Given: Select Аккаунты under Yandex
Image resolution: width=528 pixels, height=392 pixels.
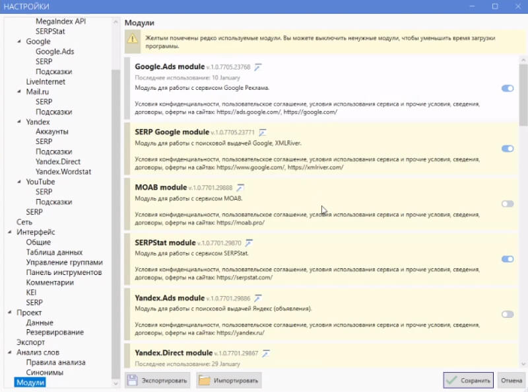Looking at the screenshot, I should coord(52,132).
